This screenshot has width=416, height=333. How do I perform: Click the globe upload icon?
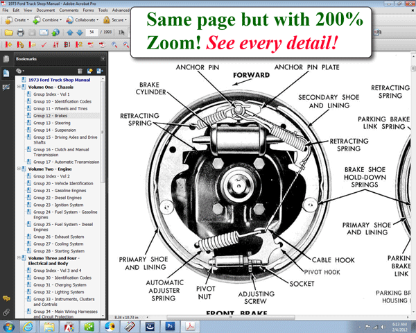click(x=55, y=33)
